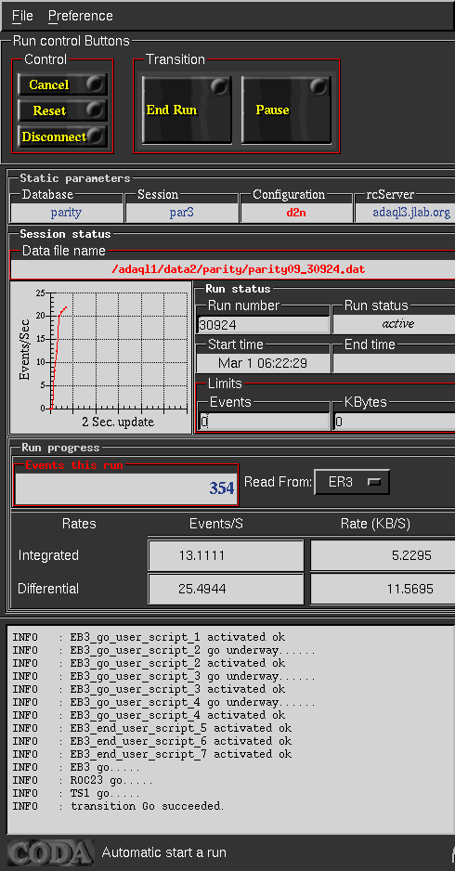Click the round indicator on Disconnect button
This screenshot has width=455, height=871.
point(96,135)
